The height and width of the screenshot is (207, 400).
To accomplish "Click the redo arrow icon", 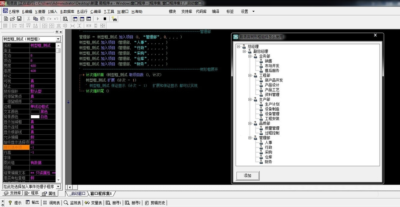I will pos(49,19).
